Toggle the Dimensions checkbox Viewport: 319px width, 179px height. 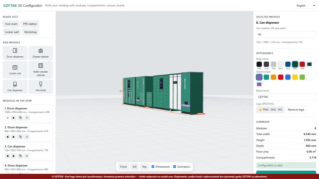(153, 167)
